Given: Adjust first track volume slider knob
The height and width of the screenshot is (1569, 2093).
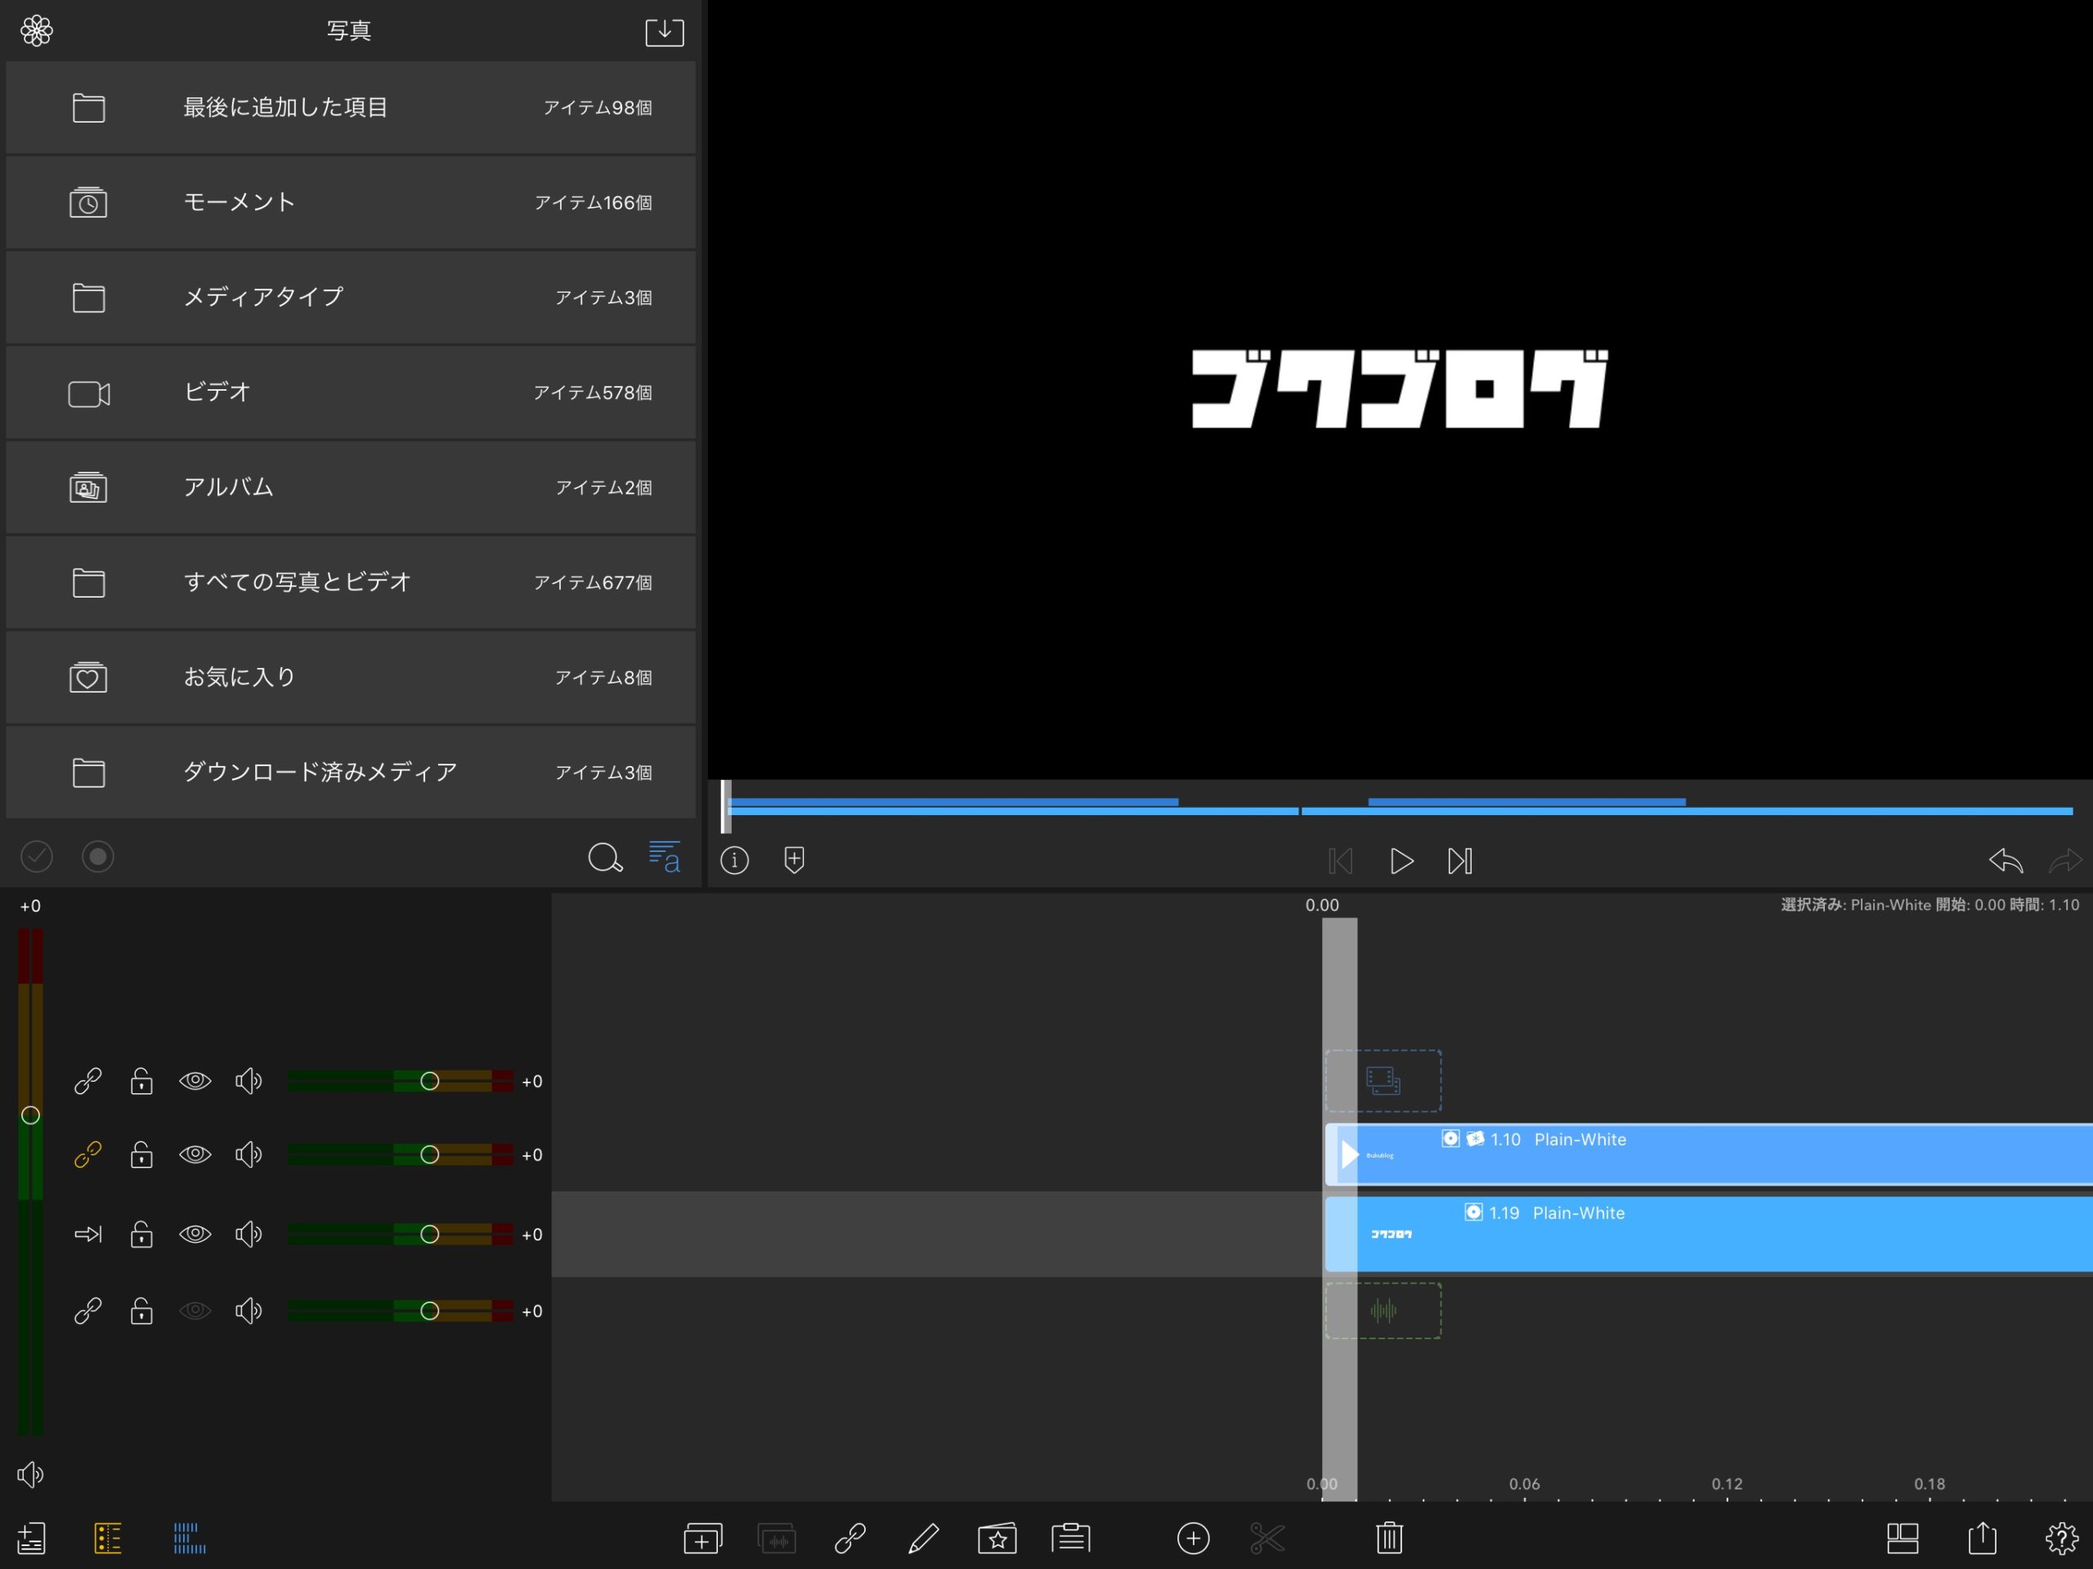Looking at the screenshot, I should click(x=429, y=1081).
